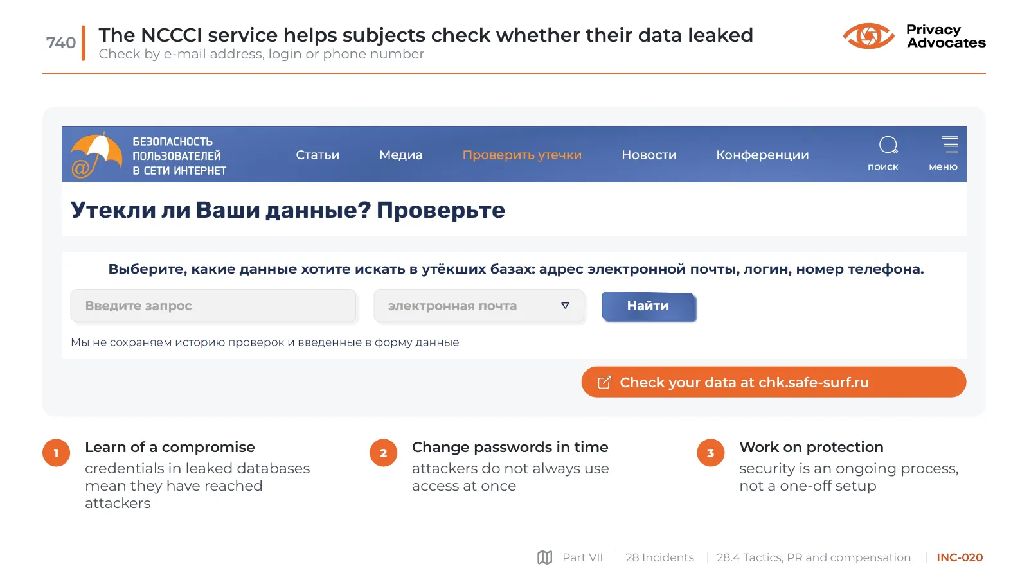Image resolution: width=1029 pixels, height=578 pixels.
Task: Go to the Новости section
Action: pyautogui.click(x=649, y=155)
